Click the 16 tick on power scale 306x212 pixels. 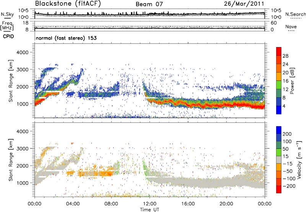[x=285, y=81]
